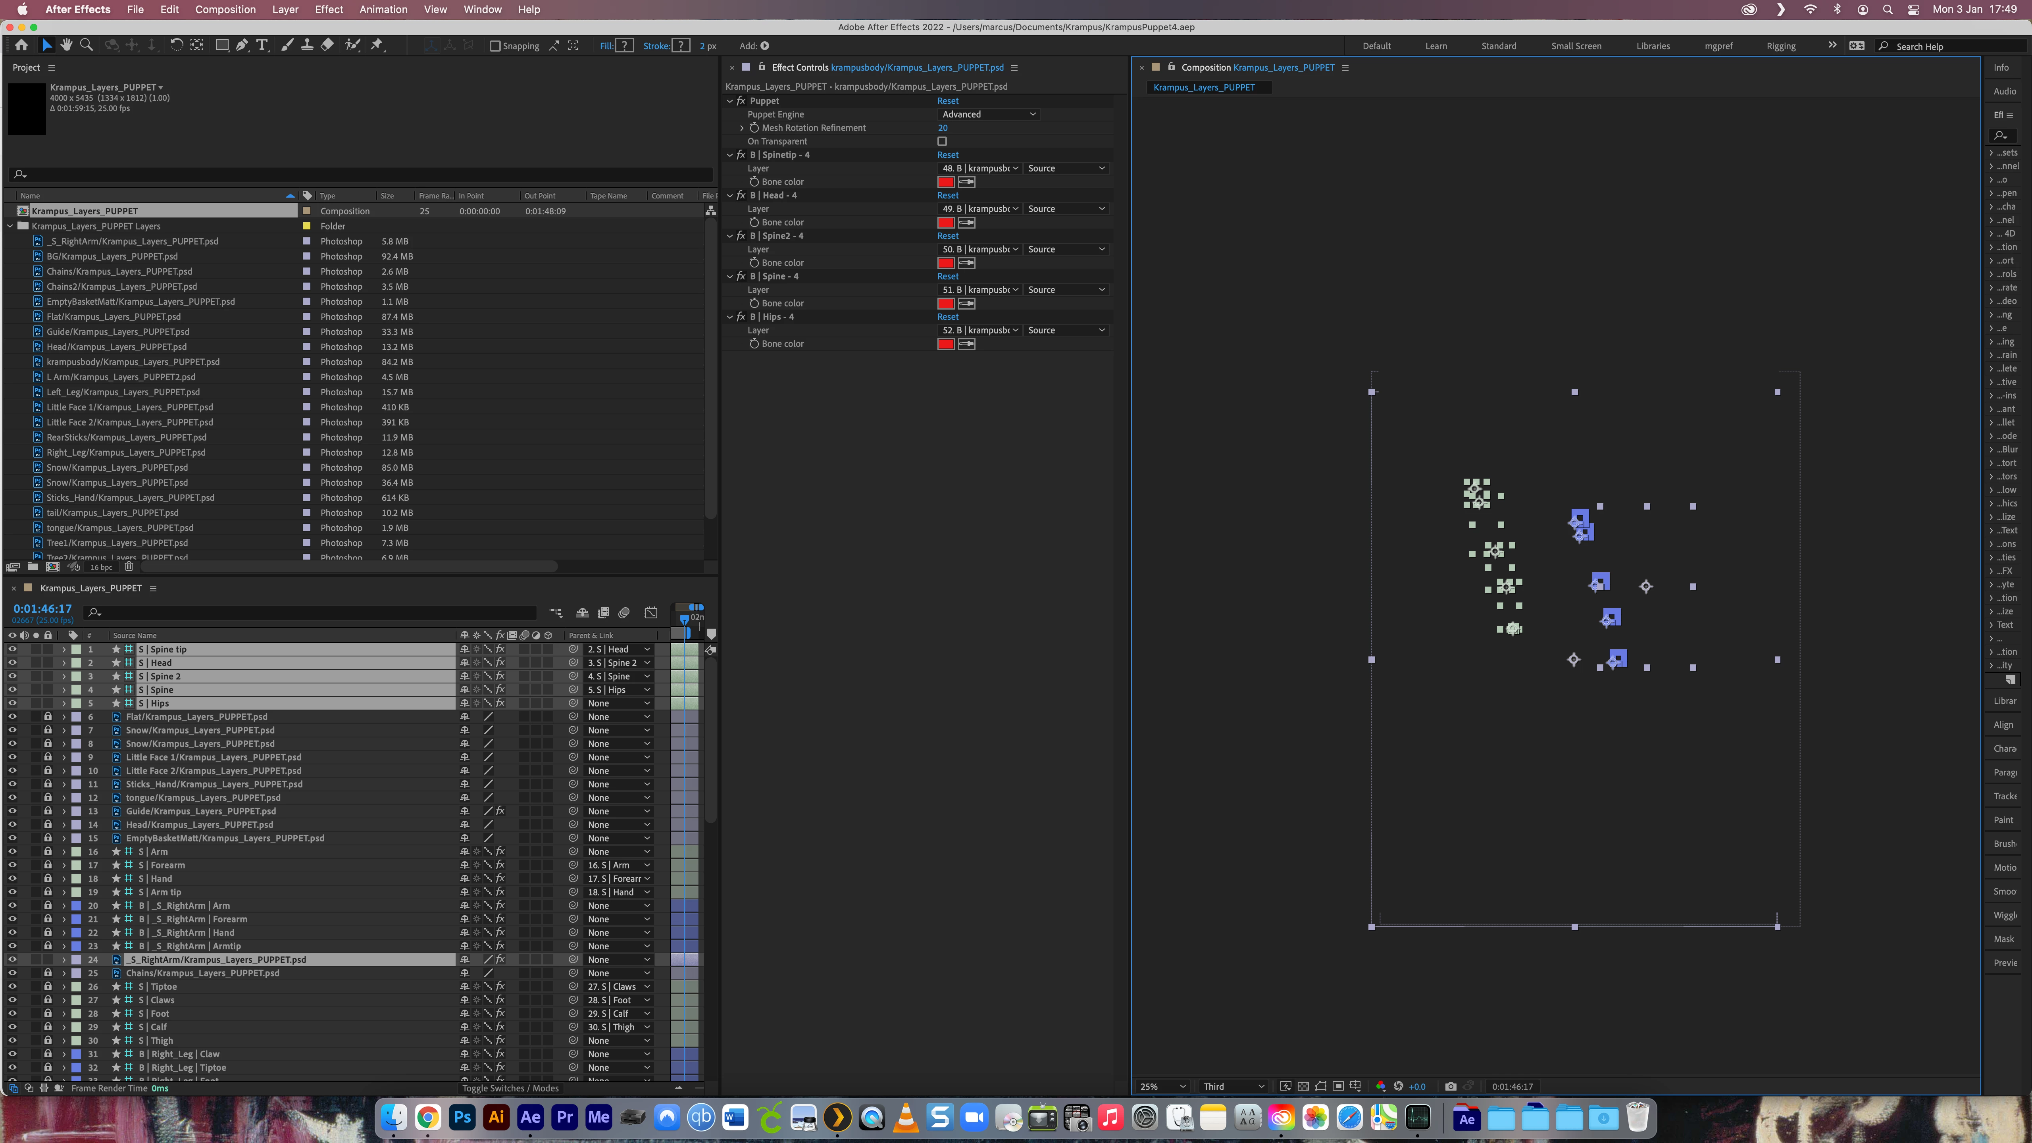Expand Mesh Rotation Refinement property

[741, 128]
